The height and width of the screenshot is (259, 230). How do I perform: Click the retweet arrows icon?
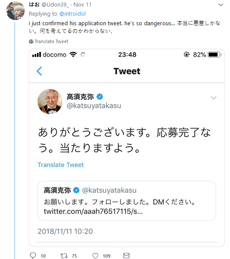pyautogui.click(x=64, y=256)
